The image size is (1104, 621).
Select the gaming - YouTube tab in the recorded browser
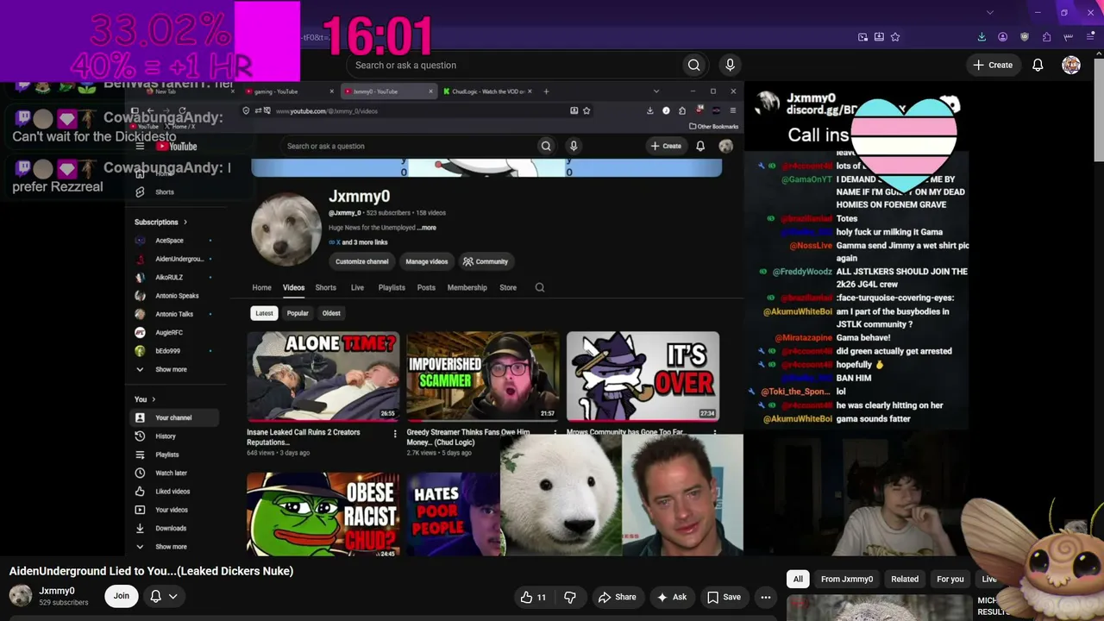click(x=289, y=91)
